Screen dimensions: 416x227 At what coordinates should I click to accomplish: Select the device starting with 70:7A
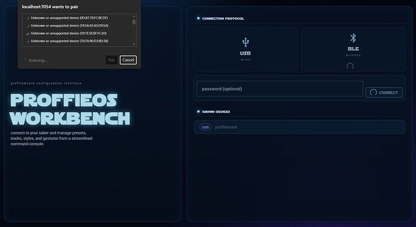(77, 41)
